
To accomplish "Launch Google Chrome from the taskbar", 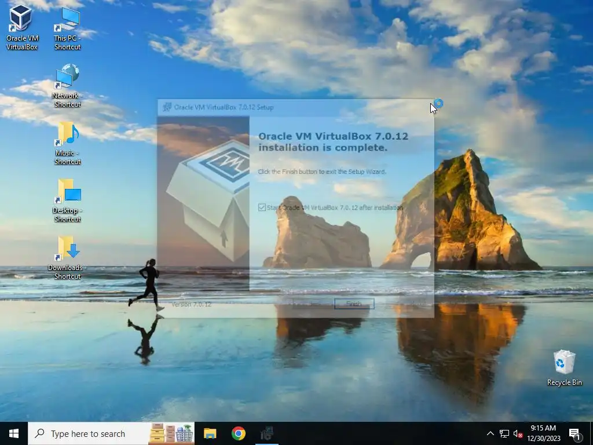I will point(238,433).
